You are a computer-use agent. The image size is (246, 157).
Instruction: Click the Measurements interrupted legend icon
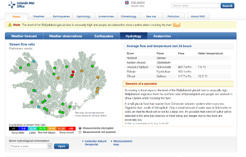[x=80, y=128]
